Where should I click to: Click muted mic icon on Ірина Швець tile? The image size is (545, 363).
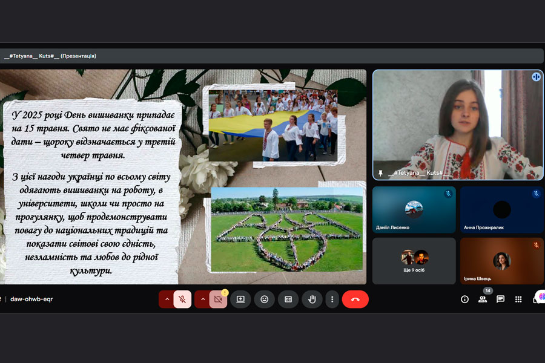click(537, 245)
